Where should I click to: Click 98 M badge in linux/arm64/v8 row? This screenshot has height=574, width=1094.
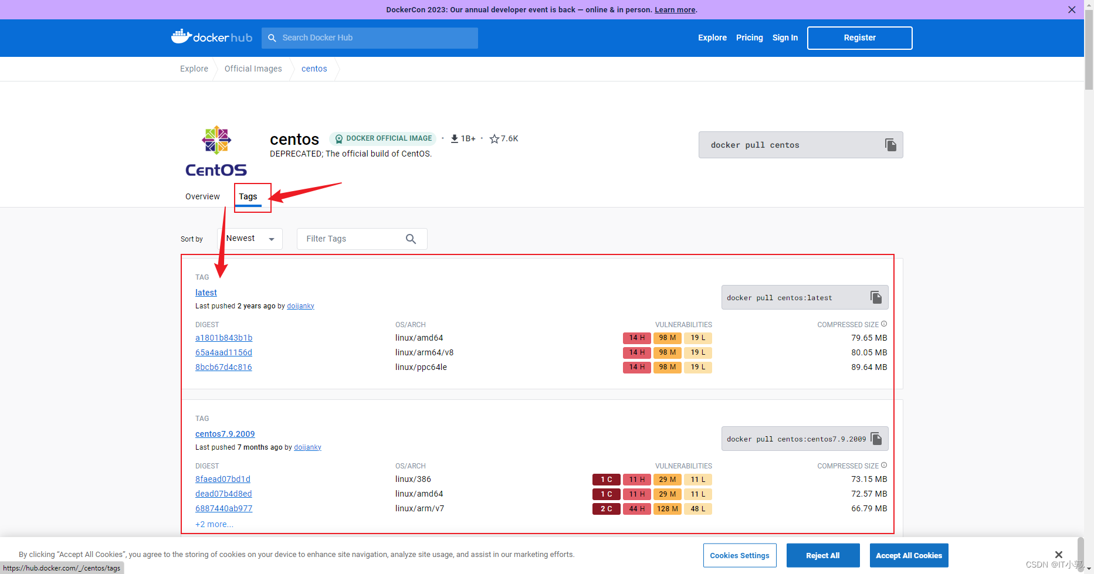tap(668, 352)
